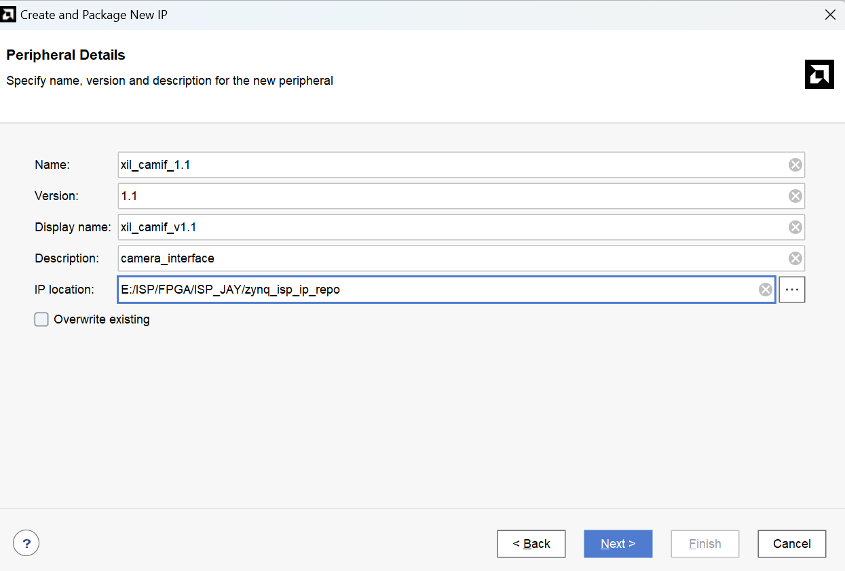Screen dimensions: 845x571
Task: Proceed with the Next button
Action: (618, 544)
